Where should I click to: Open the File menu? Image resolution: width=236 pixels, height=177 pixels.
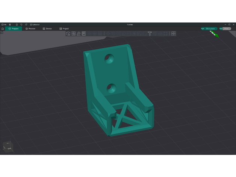pos(5,24)
